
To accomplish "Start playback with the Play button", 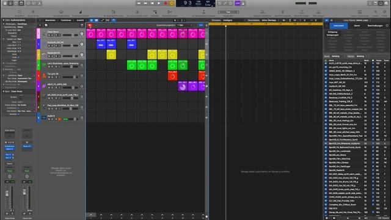I will (x=159, y=3).
